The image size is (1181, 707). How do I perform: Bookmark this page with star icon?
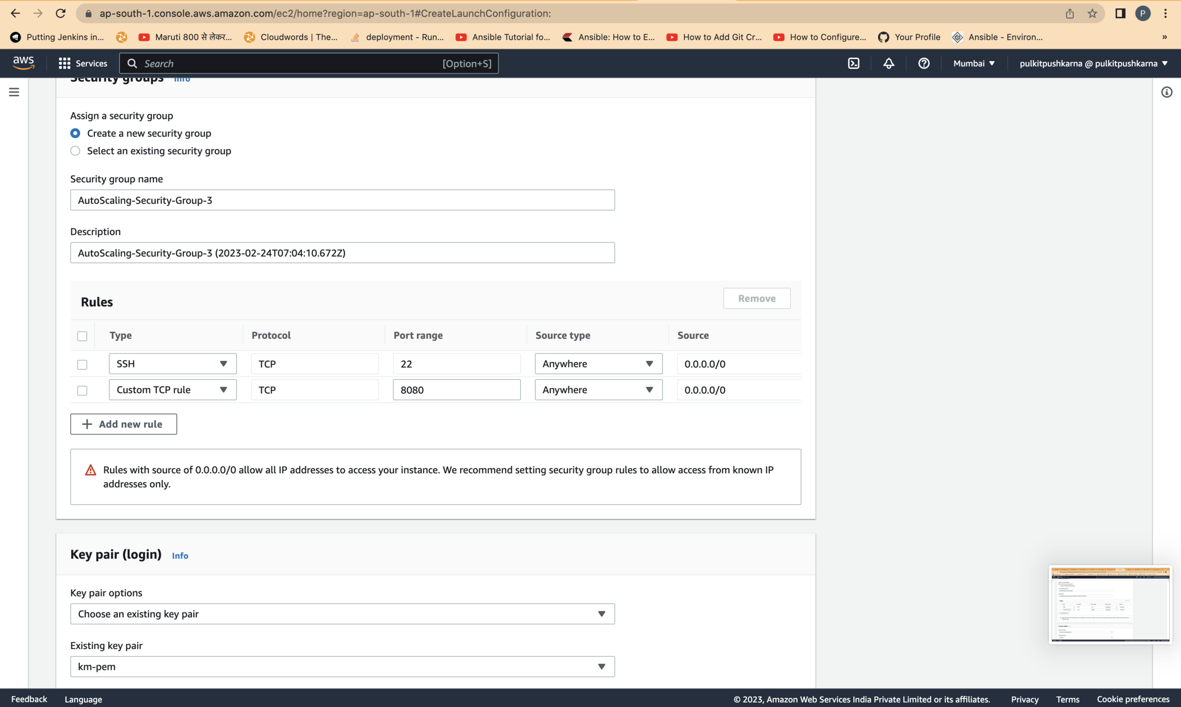pyautogui.click(x=1092, y=14)
